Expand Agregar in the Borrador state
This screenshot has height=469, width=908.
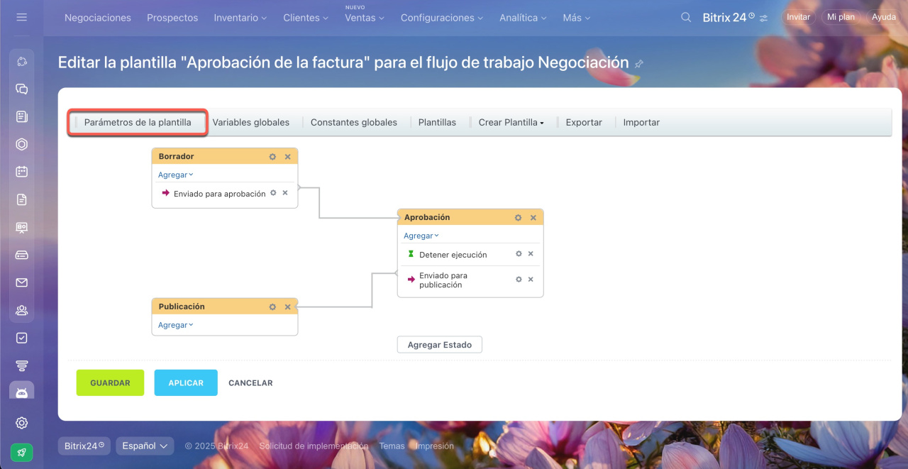175,175
